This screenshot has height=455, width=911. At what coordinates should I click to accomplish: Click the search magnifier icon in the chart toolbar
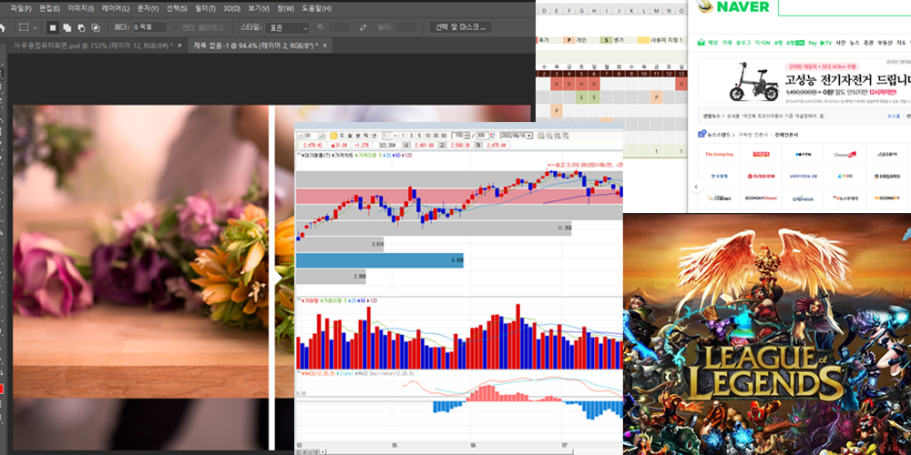coord(322,136)
